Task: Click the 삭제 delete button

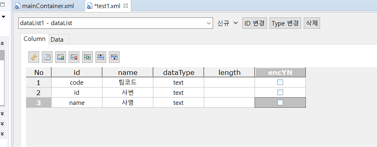Action: coord(312,23)
